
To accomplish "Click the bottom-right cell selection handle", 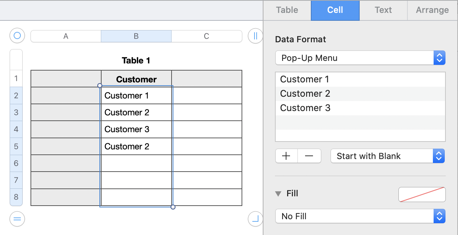I will (x=173, y=207).
